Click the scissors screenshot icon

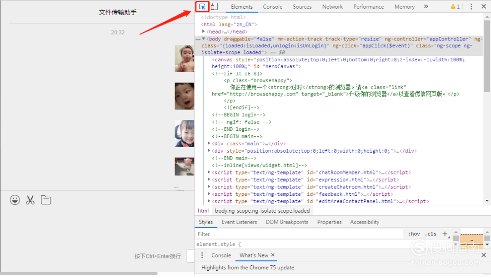pos(30,200)
